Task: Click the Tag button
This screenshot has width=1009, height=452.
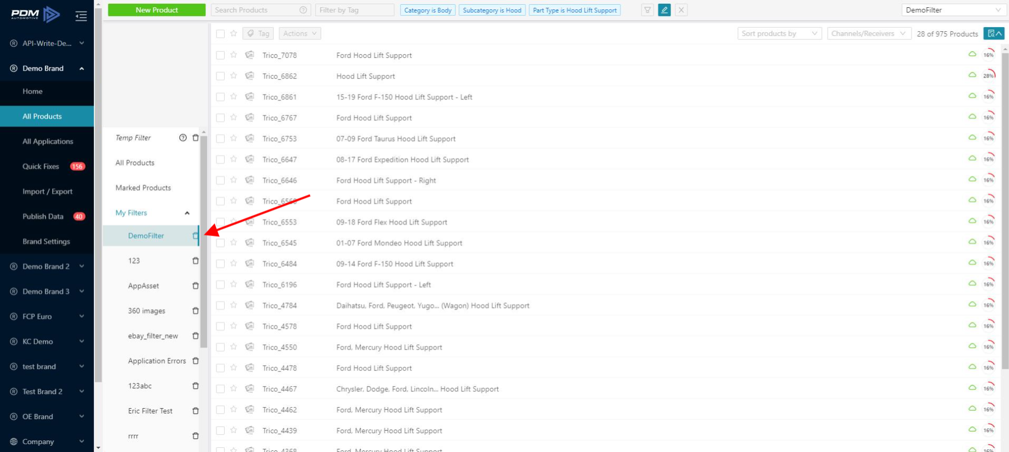Action: pyautogui.click(x=259, y=33)
